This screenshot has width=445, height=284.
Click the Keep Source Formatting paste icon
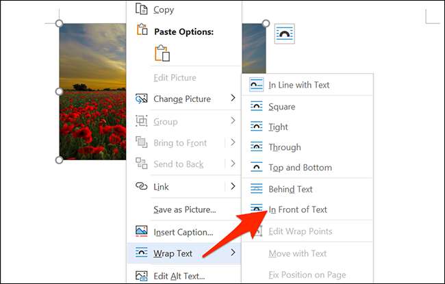[x=162, y=54]
